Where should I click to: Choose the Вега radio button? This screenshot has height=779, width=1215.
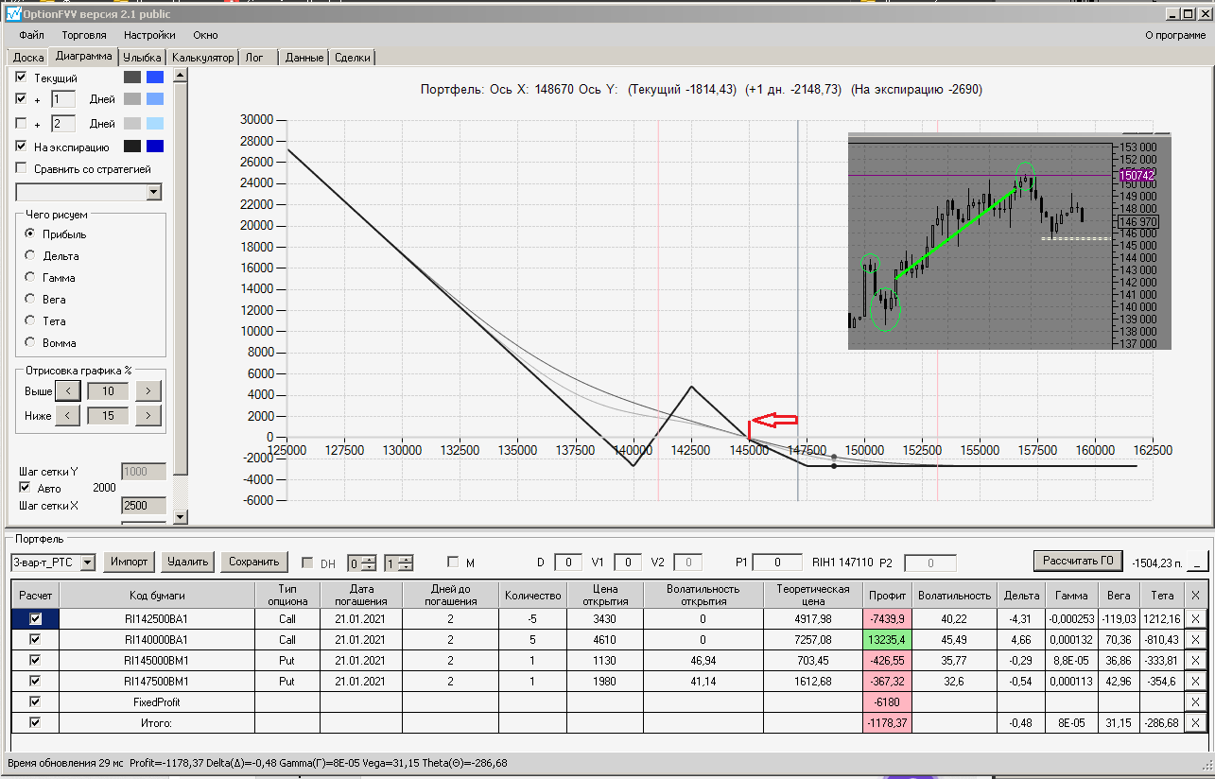click(31, 300)
